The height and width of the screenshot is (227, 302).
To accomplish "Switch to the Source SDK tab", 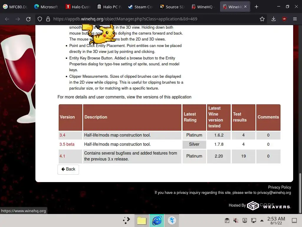I will click(x=172, y=7).
